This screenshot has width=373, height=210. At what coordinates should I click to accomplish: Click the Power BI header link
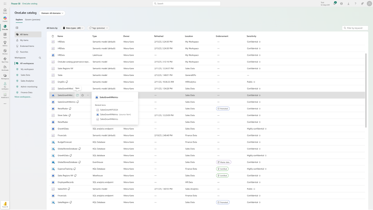point(16,4)
